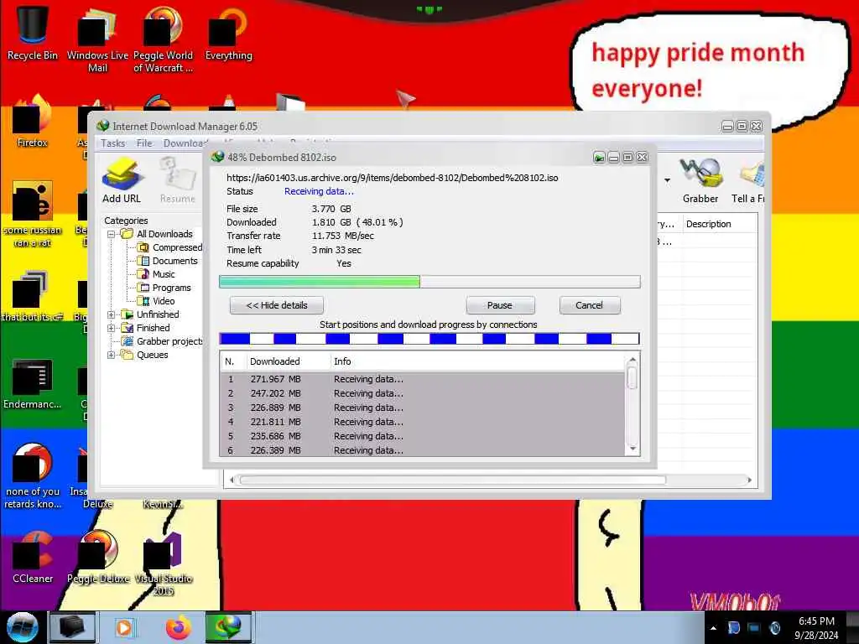Select connection row 4 with 221.811 MB
This screenshot has height=644, width=859.
coord(423,422)
